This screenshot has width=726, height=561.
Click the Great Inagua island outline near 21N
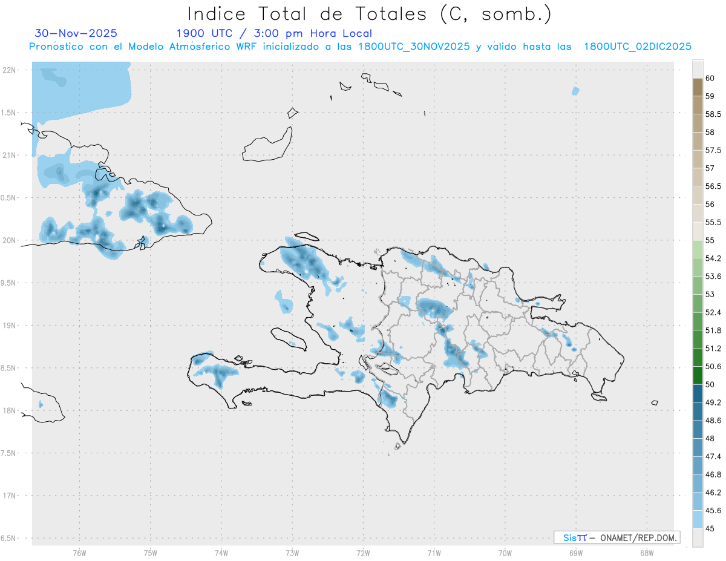(268, 145)
